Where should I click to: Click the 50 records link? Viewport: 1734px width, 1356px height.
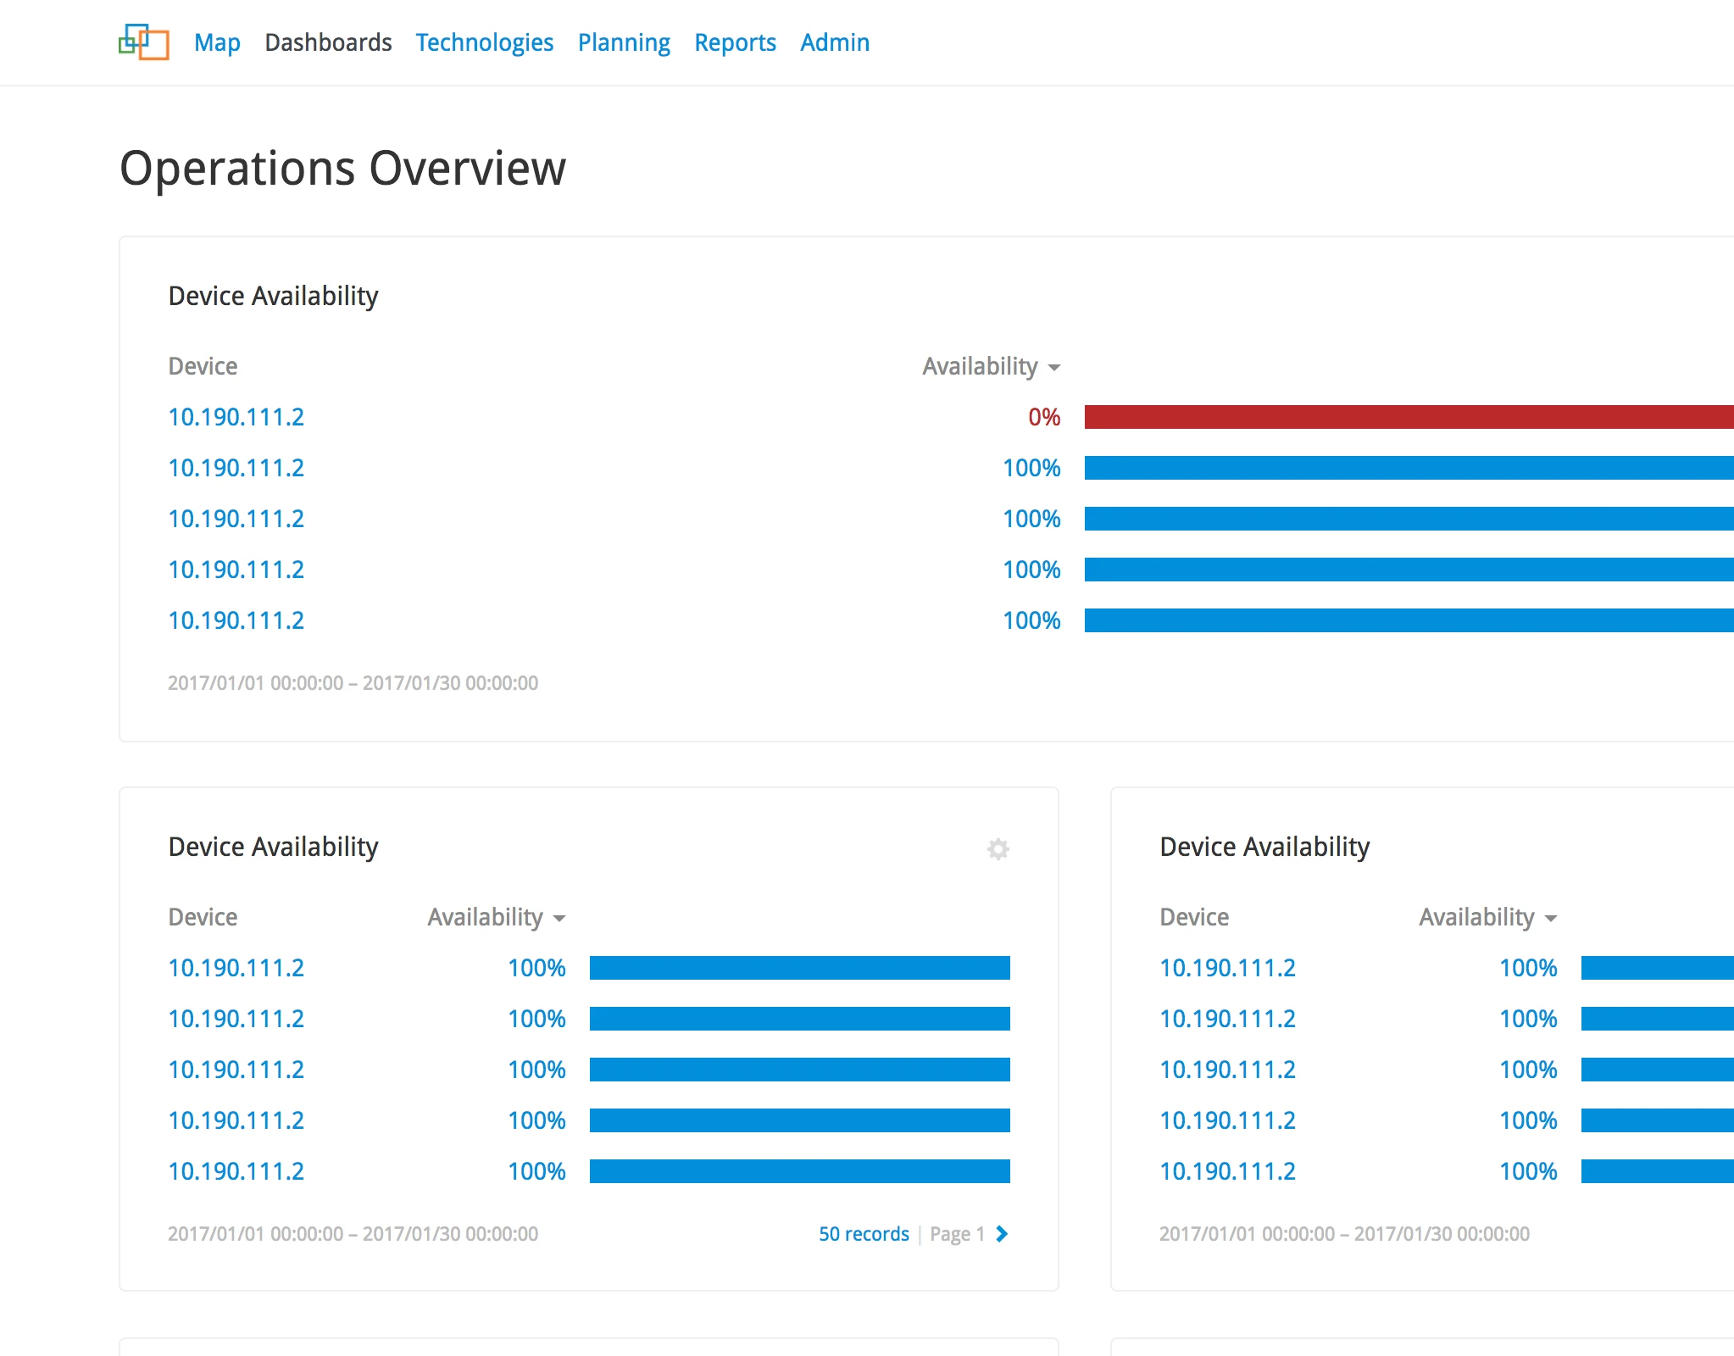click(863, 1234)
